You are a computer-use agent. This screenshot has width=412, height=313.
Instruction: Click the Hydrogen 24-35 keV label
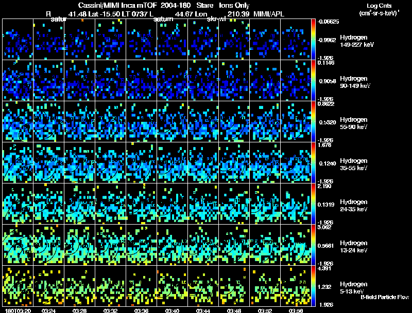[x=354, y=206]
